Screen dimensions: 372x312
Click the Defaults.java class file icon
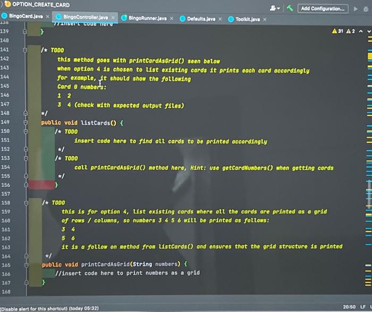(x=182, y=19)
